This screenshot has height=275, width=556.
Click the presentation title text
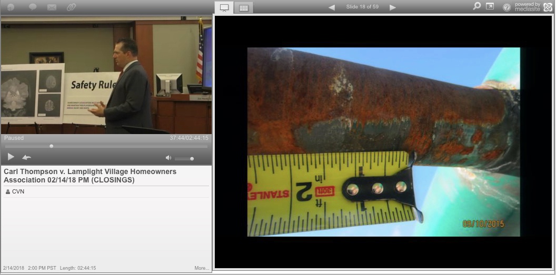(x=90, y=176)
